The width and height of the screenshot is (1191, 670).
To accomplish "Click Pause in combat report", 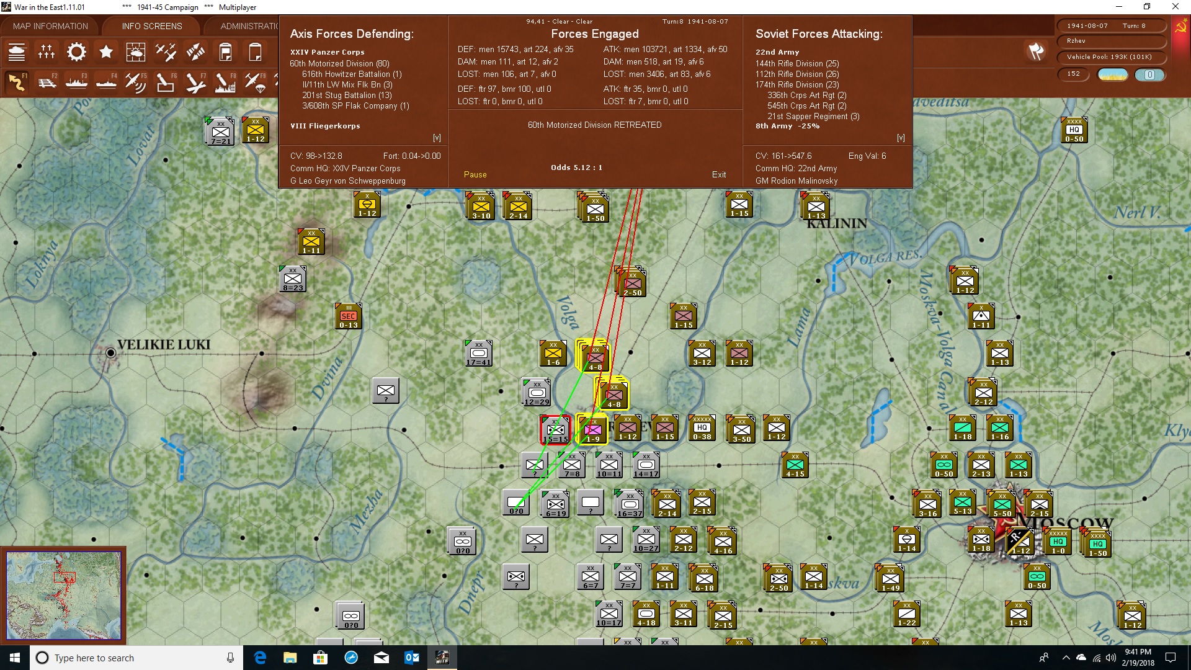I will [475, 175].
